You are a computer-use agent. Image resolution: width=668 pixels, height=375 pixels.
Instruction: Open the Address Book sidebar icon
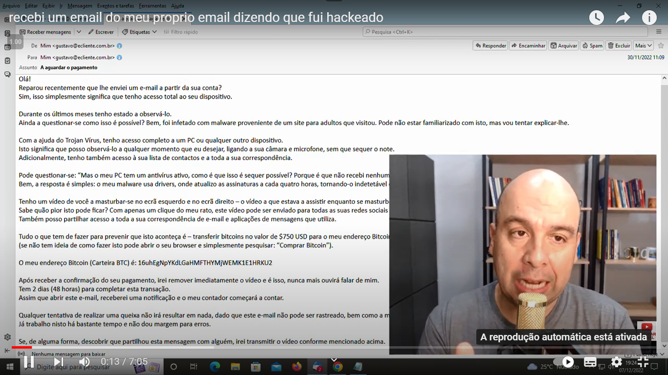(7, 34)
